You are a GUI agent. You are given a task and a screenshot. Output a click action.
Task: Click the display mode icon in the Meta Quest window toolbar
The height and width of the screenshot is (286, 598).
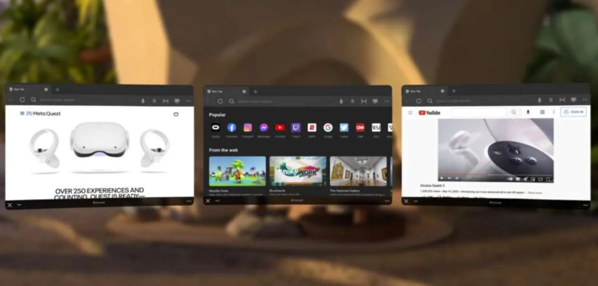177,101
